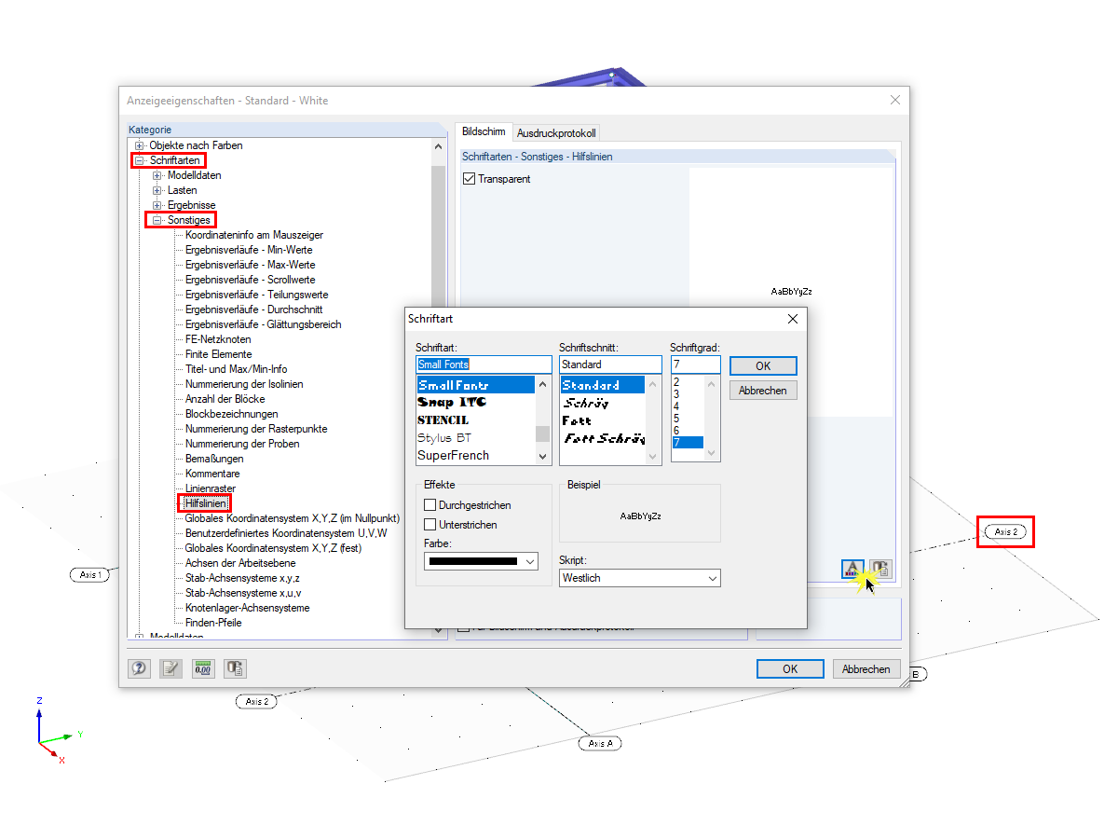Expand the Lasten tree node
Screen dimensions: 1118x839
(x=157, y=190)
